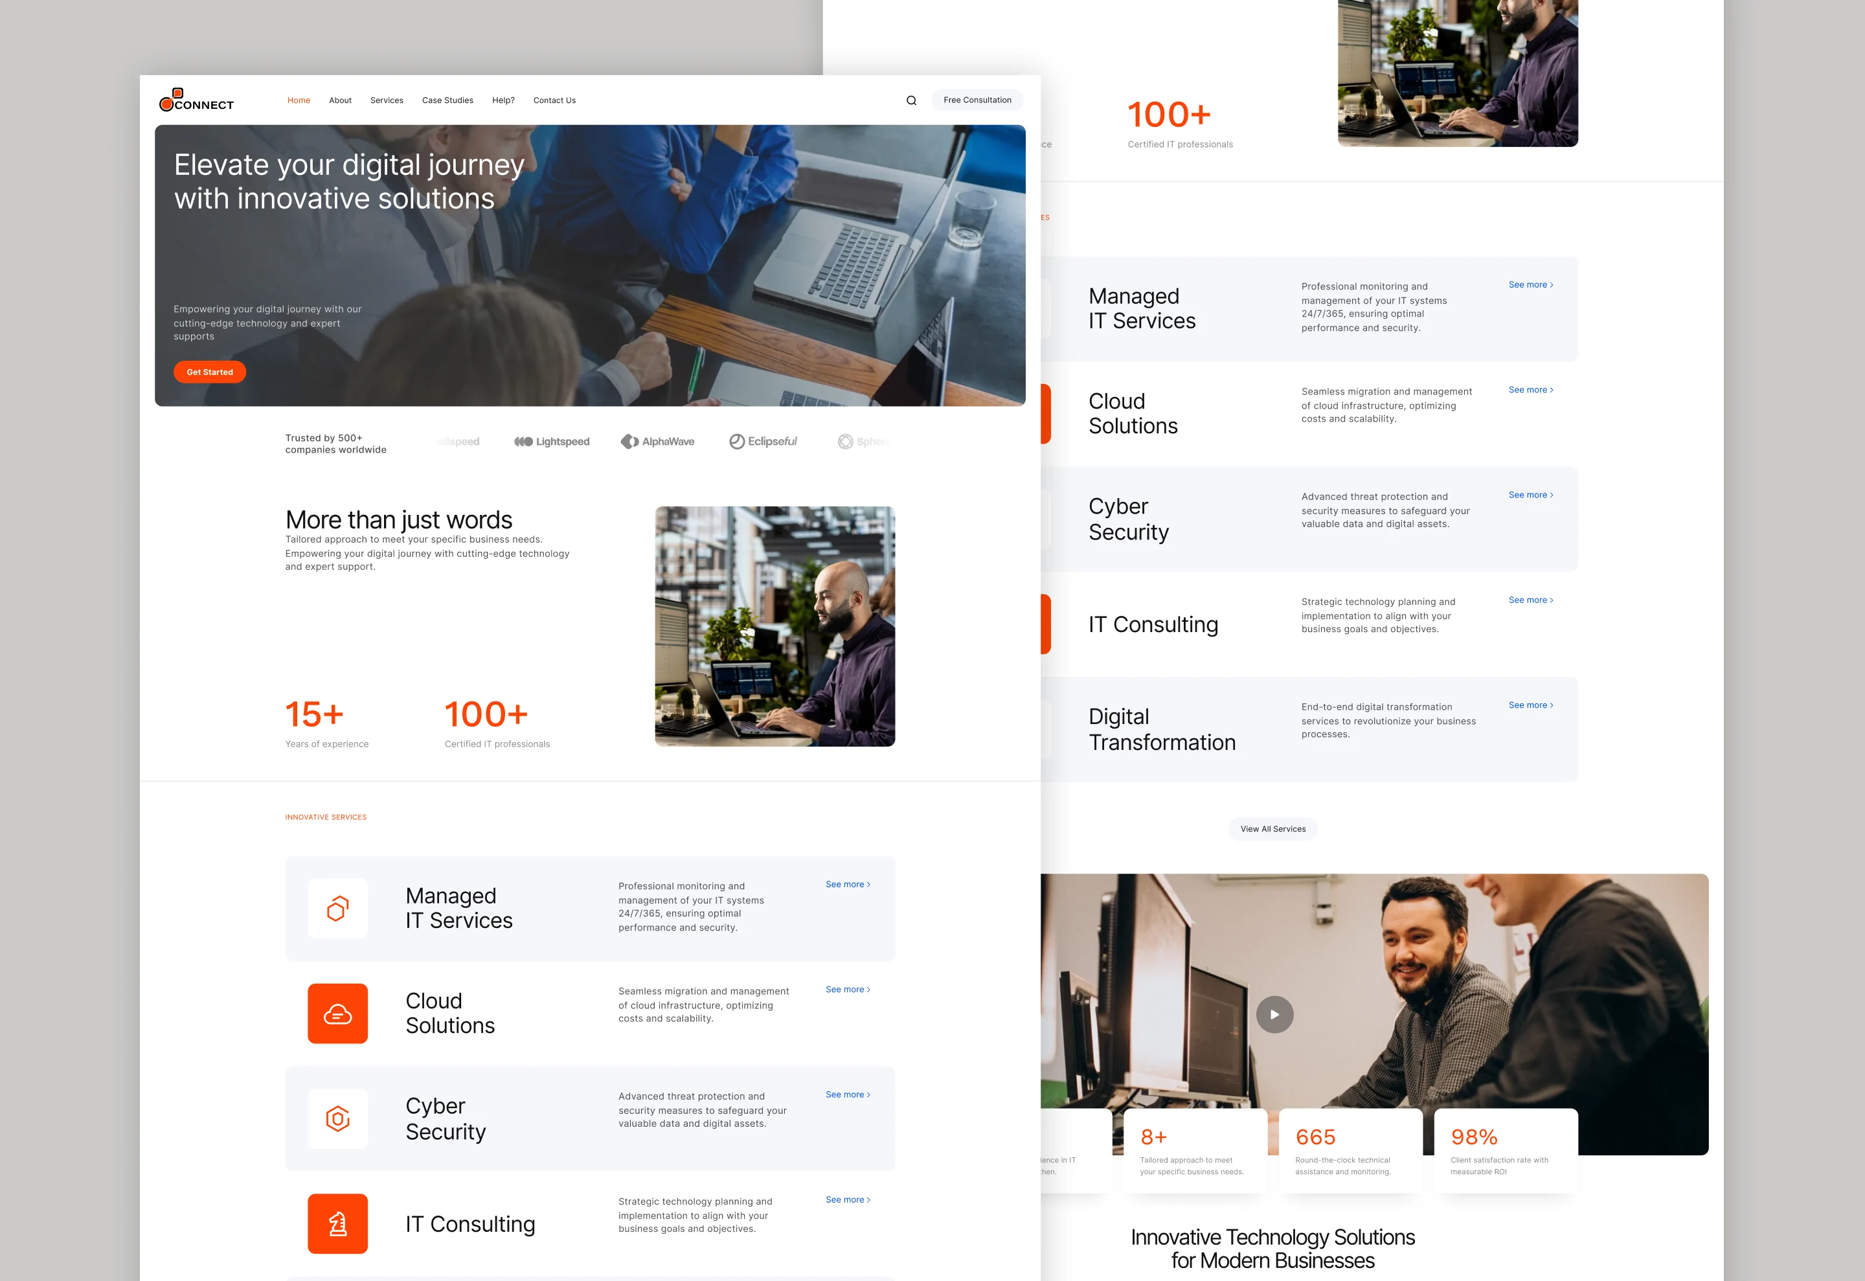
Task: Click the 'Cyber Security' title on left page
Action: coord(446,1119)
